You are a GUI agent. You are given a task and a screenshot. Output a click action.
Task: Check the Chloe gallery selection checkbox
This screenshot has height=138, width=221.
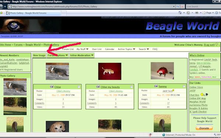[79, 87]
